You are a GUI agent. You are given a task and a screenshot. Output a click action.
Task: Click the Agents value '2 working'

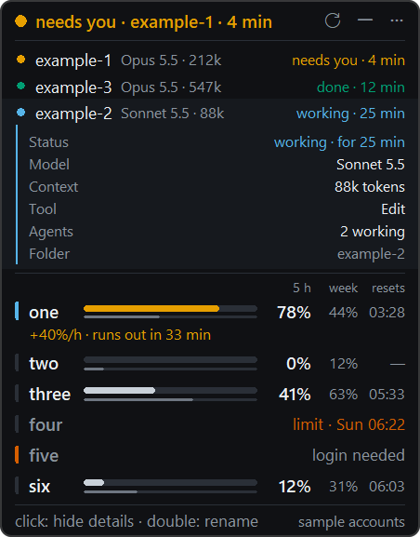pyautogui.click(x=373, y=232)
